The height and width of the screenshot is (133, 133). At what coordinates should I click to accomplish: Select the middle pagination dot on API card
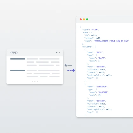pos(35,82)
